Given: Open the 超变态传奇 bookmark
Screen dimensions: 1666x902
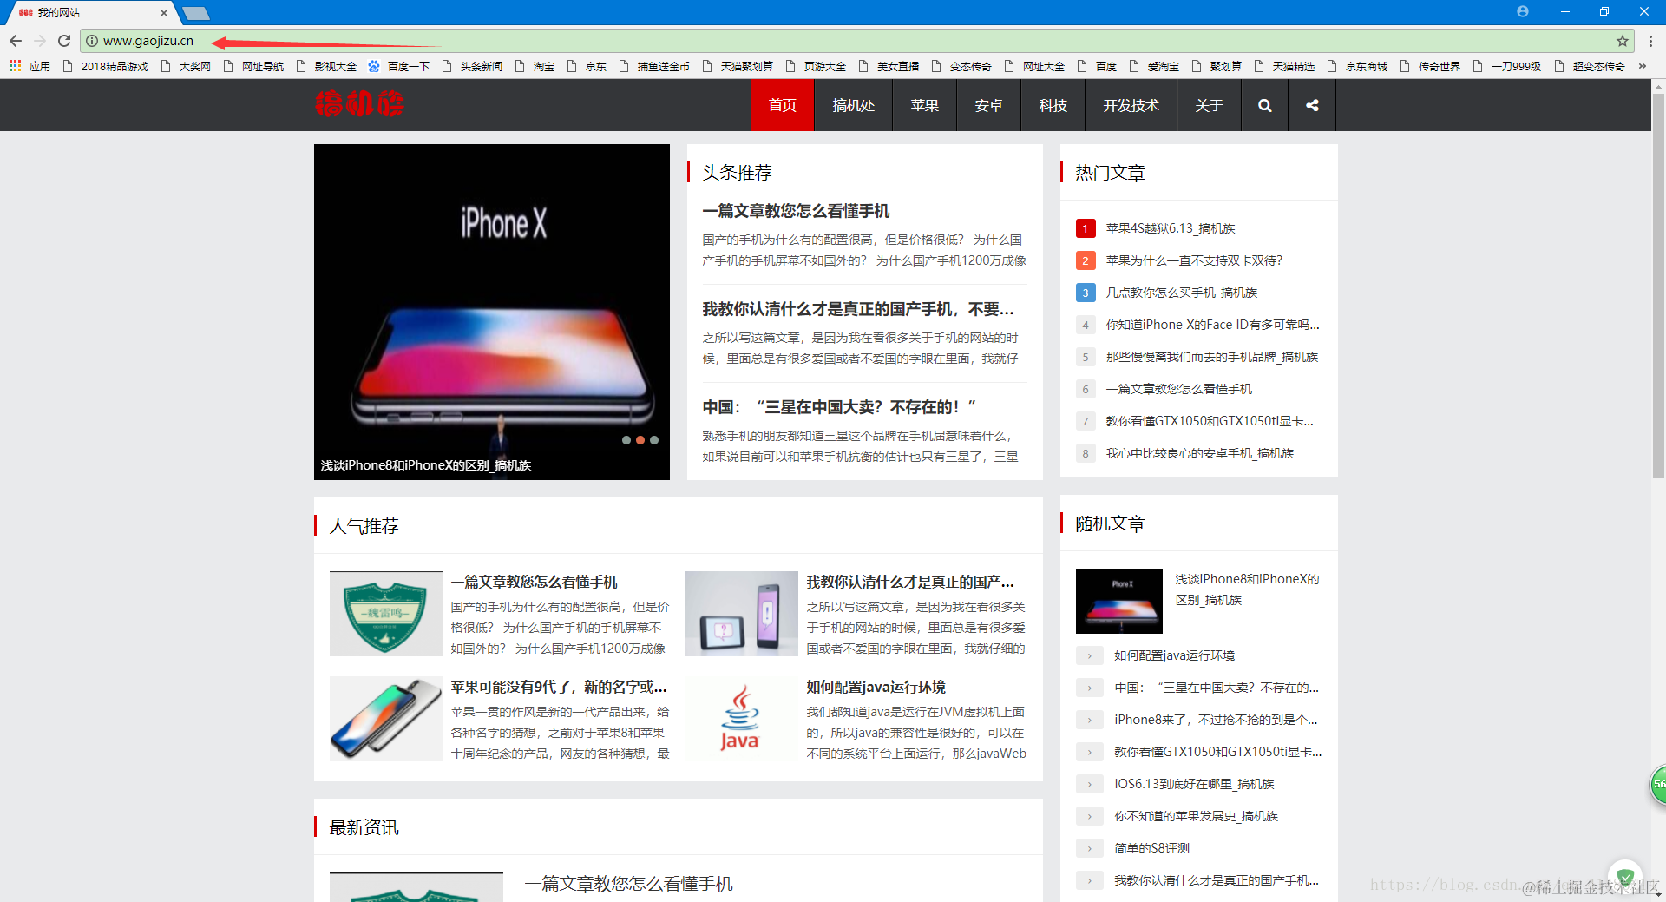Looking at the screenshot, I should coord(1590,66).
